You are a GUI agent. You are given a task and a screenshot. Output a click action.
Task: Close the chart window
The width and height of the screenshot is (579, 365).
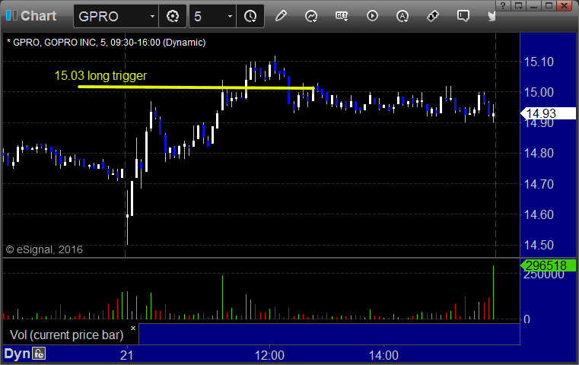pyautogui.click(x=565, y=5)
